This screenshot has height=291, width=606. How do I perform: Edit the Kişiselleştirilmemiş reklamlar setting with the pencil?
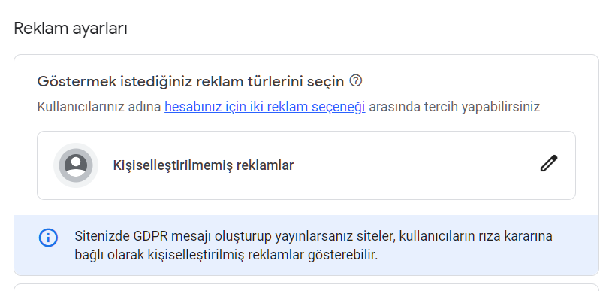pyautogui.click(x=549, y=163)
